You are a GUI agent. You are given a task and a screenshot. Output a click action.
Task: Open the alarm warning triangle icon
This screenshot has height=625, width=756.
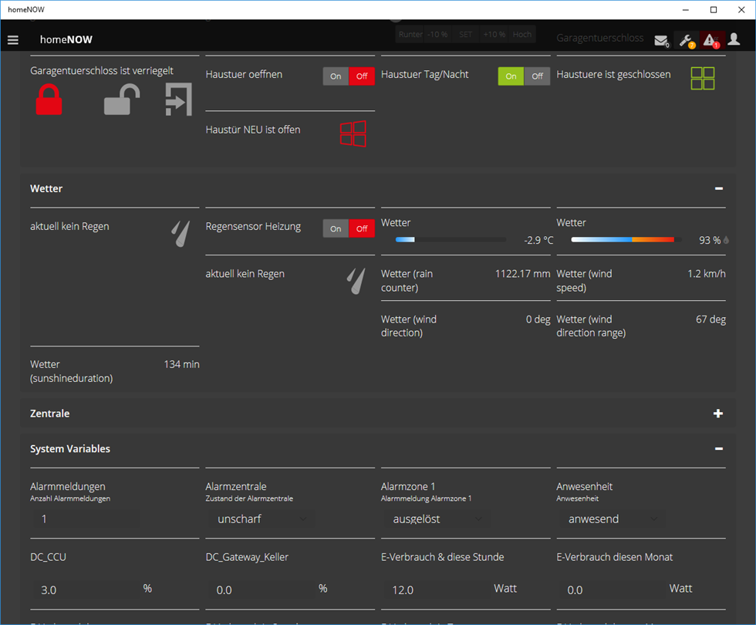pos(711,40)
